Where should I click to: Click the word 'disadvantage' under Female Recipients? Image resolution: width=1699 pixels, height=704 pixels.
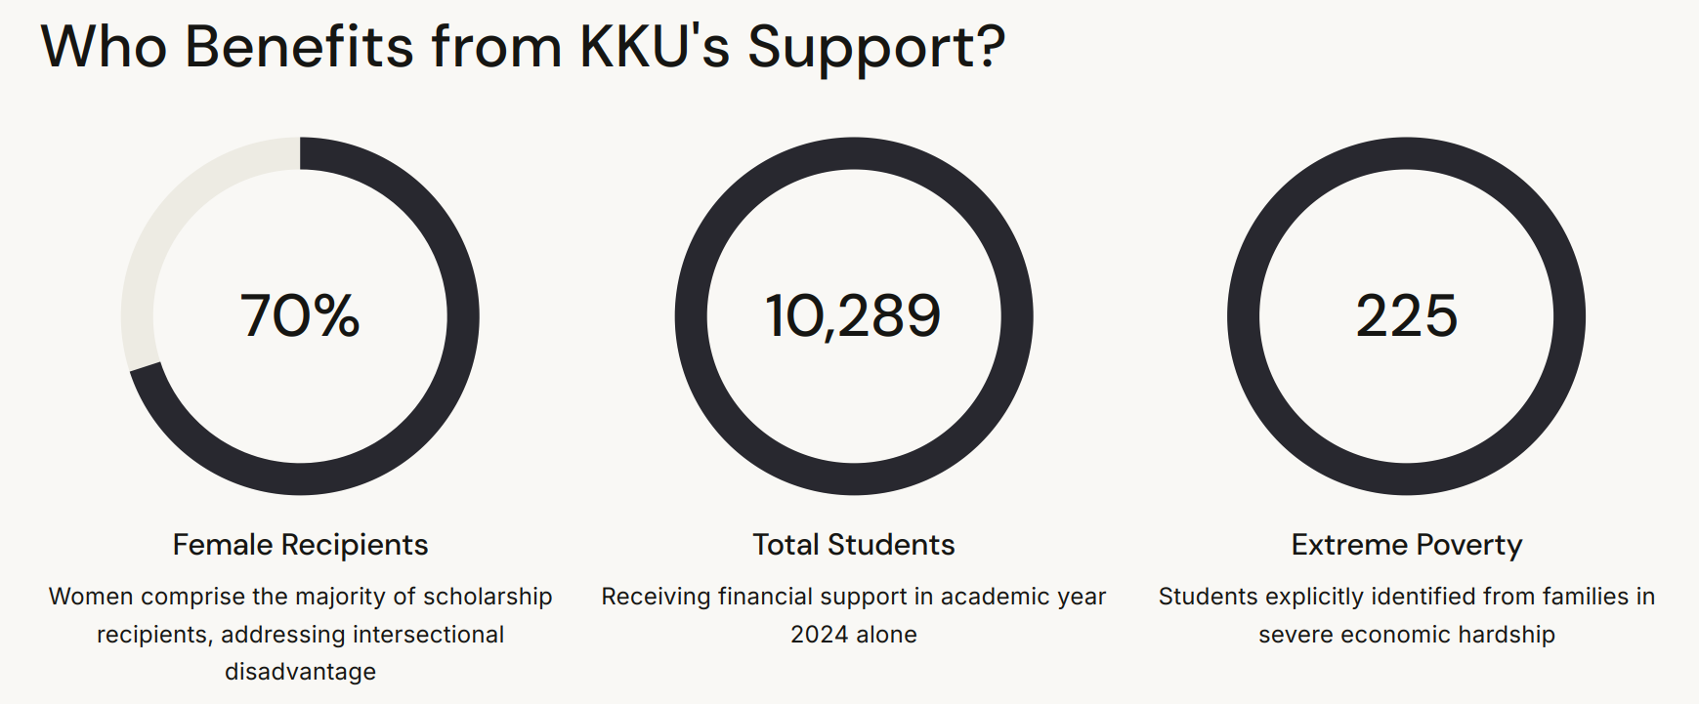300,672
